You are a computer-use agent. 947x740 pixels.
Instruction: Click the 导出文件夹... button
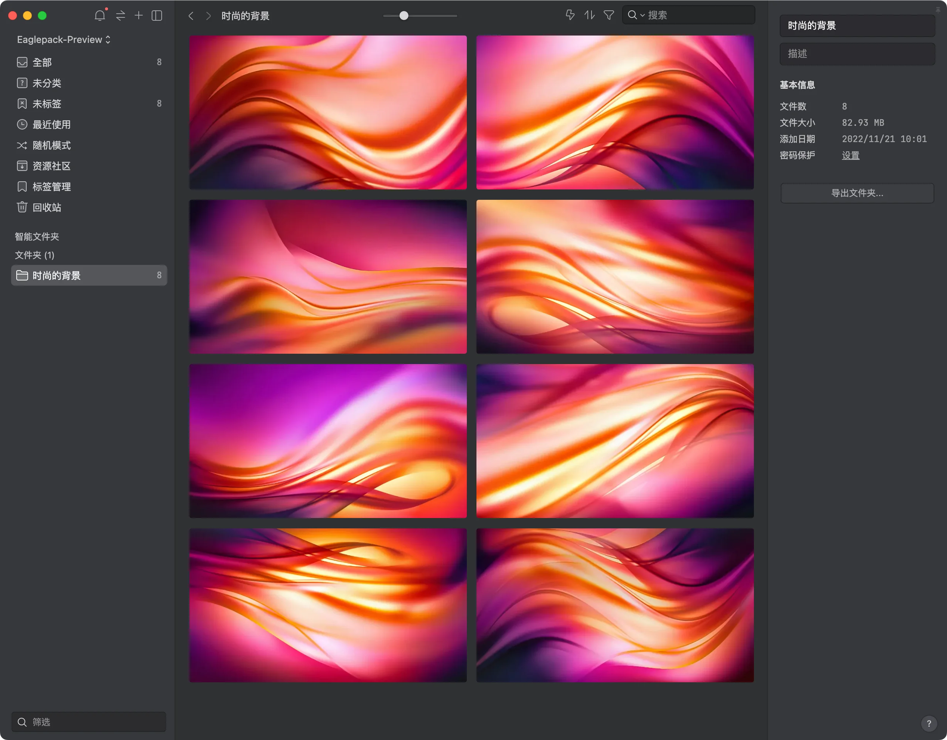[x=857, y=193]
